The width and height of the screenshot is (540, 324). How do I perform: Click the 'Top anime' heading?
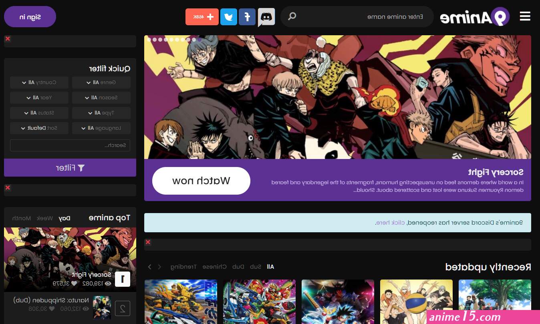[x=109, y=218]
